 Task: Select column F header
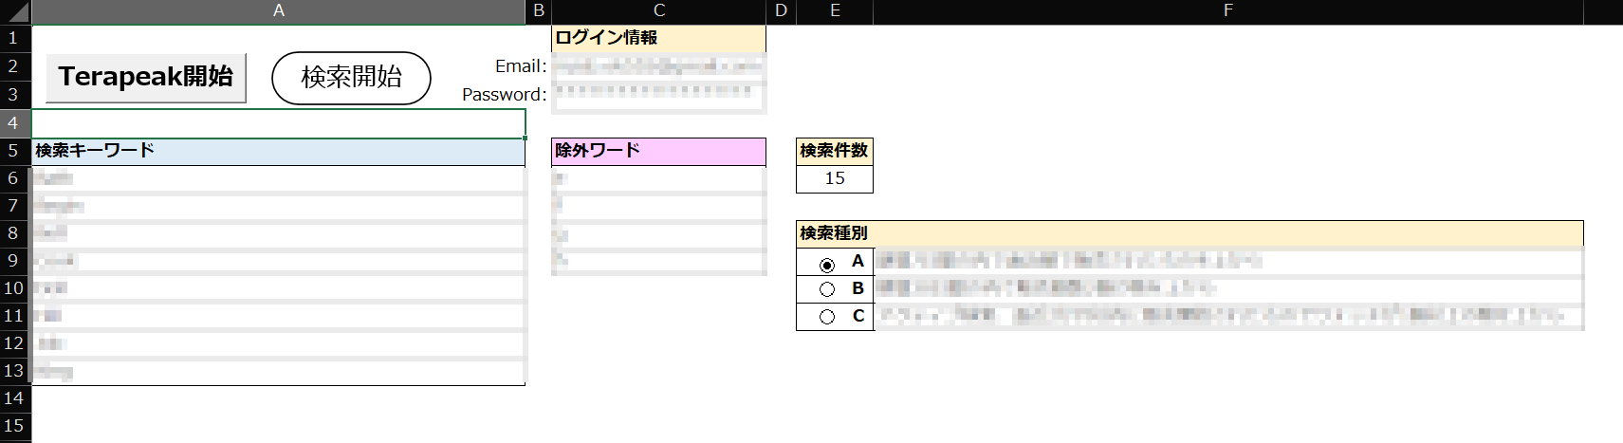click(1228, 11)
